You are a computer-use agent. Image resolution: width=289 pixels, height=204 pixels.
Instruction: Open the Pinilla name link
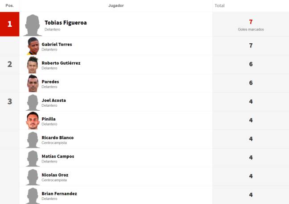pyautogui.click(x=49, y=119)
